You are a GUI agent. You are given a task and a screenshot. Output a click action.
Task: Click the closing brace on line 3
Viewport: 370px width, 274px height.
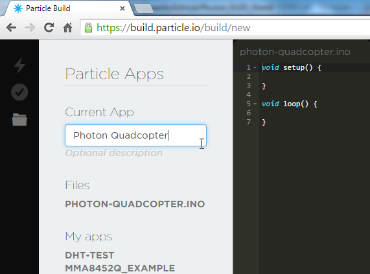(264, 86)
